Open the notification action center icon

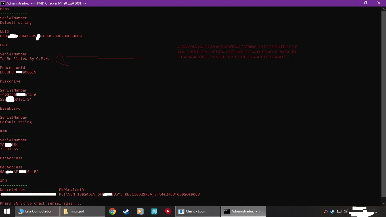[375, 211]
